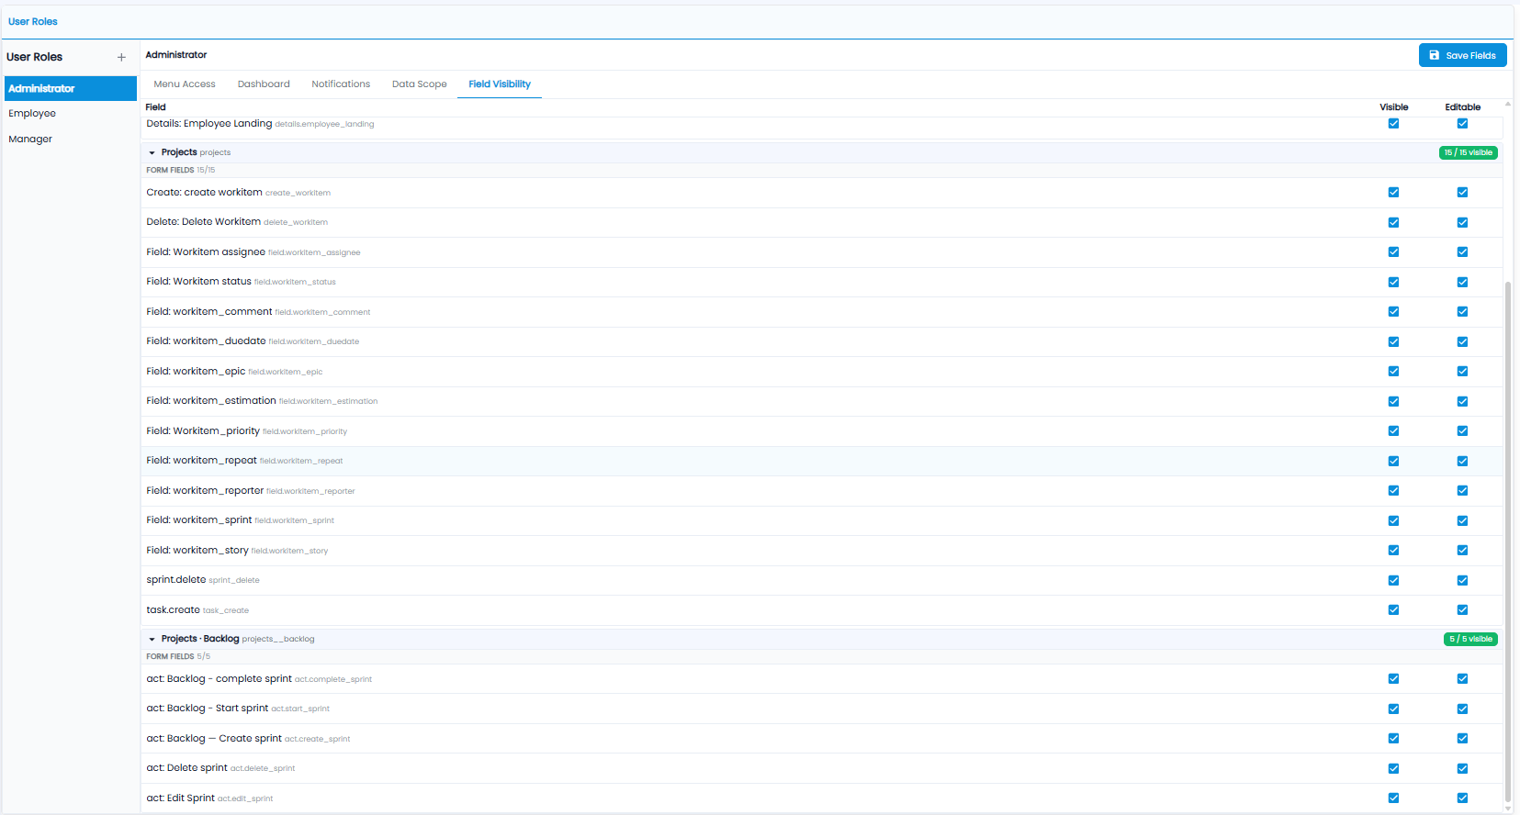Viewport: 1520px width, 815px height.
Task: Toggle Visible for Field: Workitem status
Action: 1393,282
